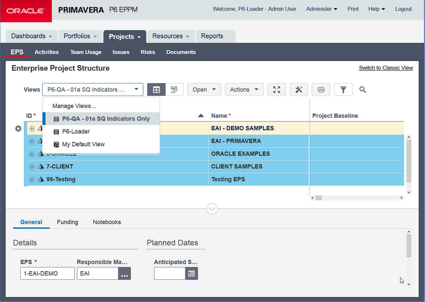The image size is (425, 302).
Task: Click the Switch to Classic View link
Action: 386,68
